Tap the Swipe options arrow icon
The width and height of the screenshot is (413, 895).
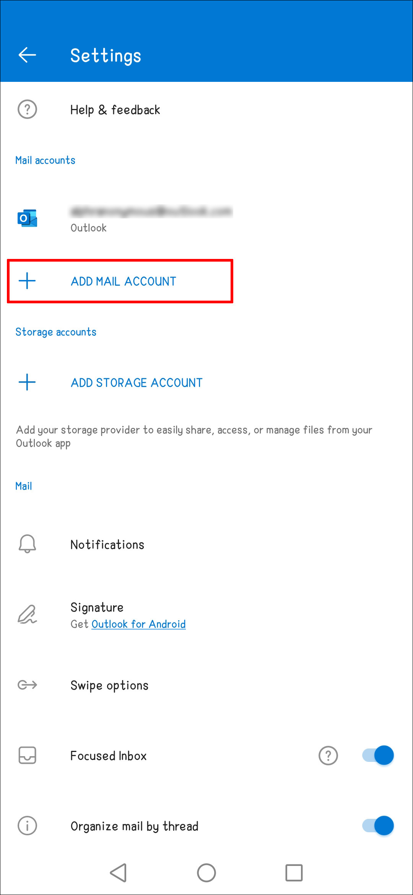tap(27, 685)
